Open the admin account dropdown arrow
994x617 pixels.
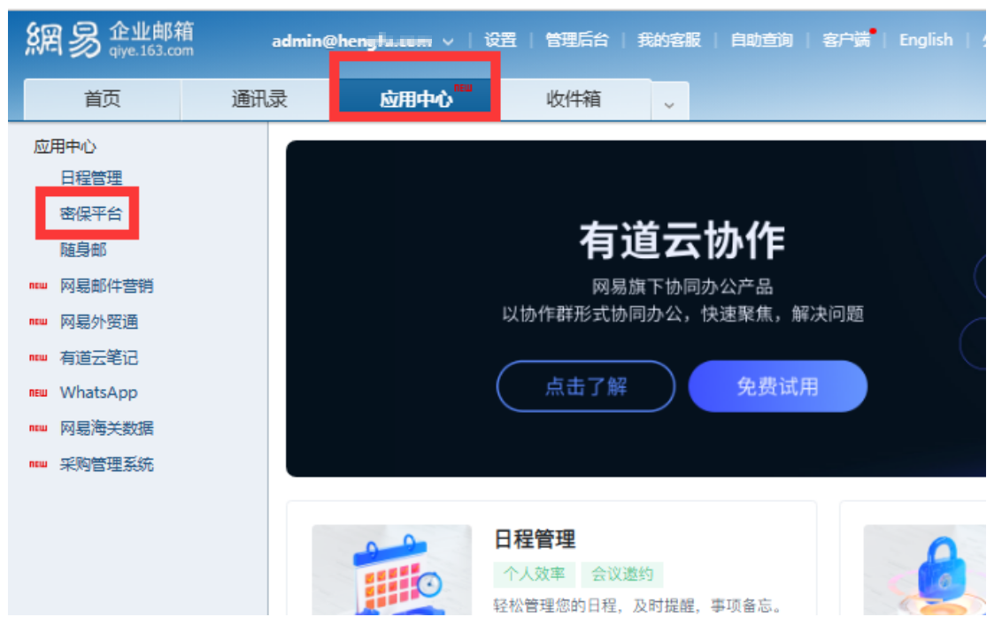tap(448, 42)
